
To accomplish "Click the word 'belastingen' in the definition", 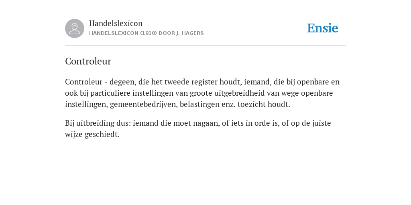I will [x=199, y=105].
